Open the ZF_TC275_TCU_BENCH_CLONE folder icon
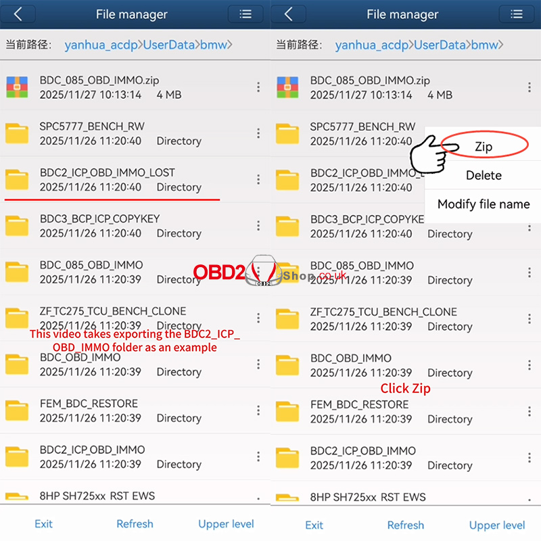This screenshot has height=541, width=541. [17, 318]
